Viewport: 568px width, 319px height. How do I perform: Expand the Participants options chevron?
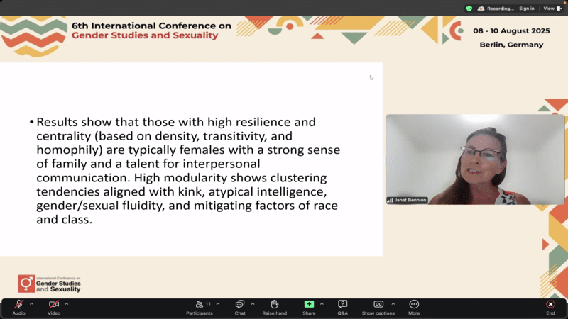point(217,303)
